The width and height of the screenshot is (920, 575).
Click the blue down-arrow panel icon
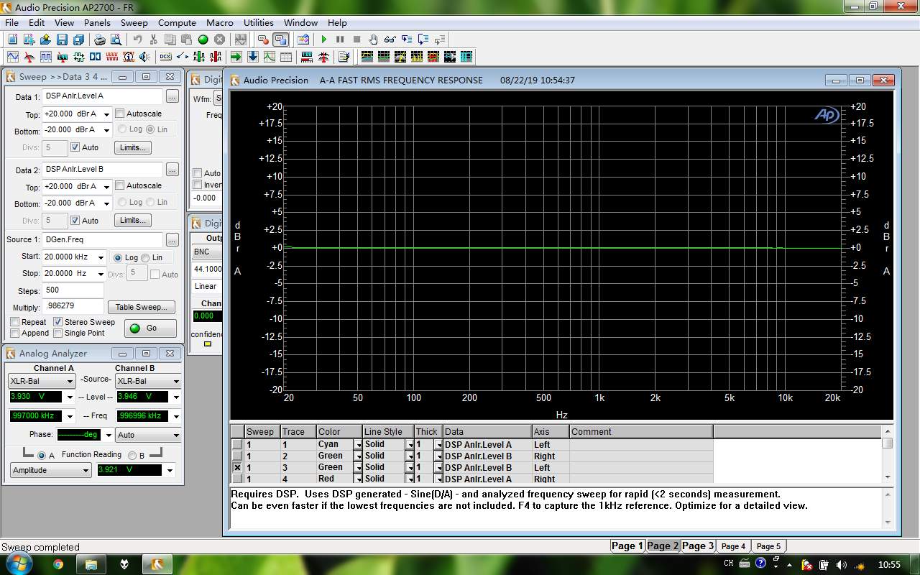pos(253,57)
